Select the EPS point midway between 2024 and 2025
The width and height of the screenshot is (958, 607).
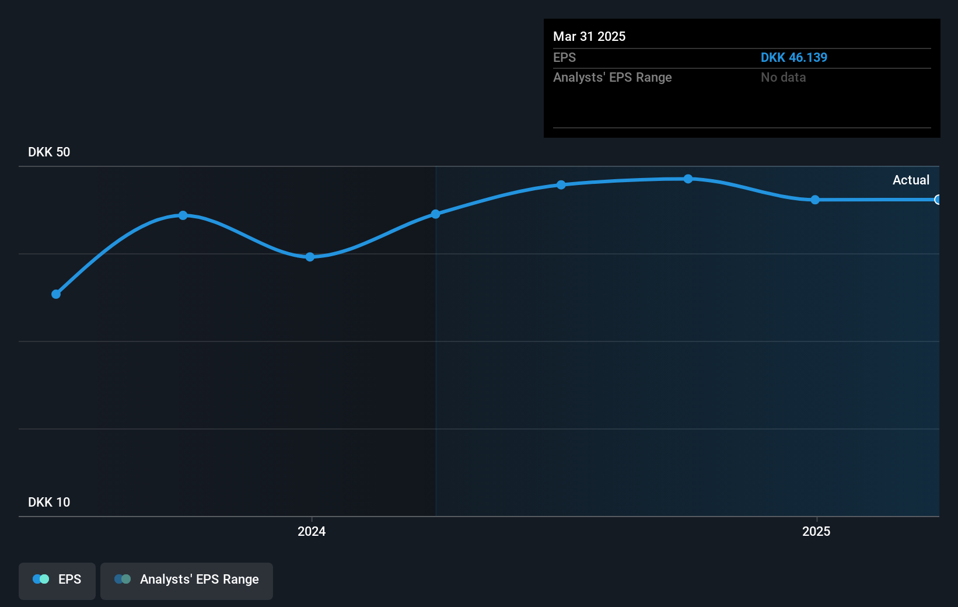pos(561,185)
